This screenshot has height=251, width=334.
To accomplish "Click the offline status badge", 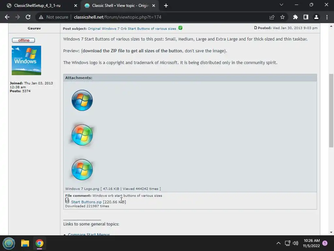I will (x=23, y=40).
